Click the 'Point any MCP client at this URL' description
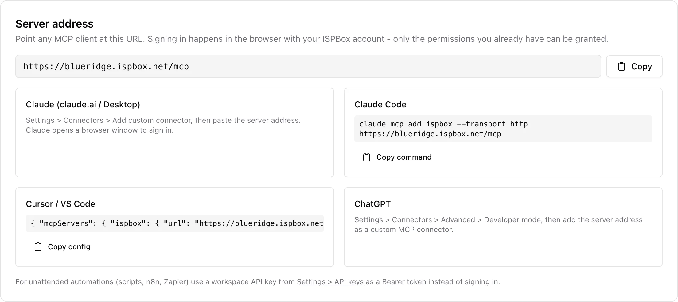 (312, 39)
